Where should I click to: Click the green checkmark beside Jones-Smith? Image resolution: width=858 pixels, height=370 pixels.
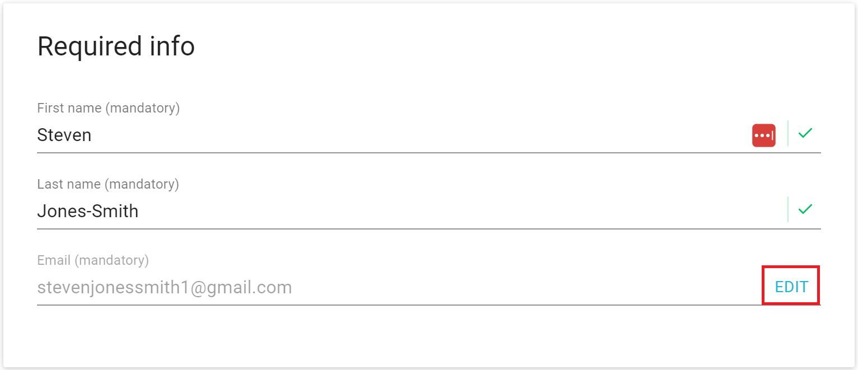click(x=805, y=209)
